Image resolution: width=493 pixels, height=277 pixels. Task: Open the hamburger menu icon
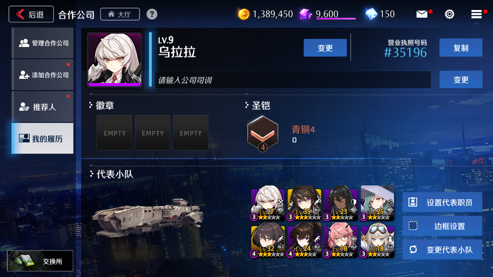tap(476, 14)
